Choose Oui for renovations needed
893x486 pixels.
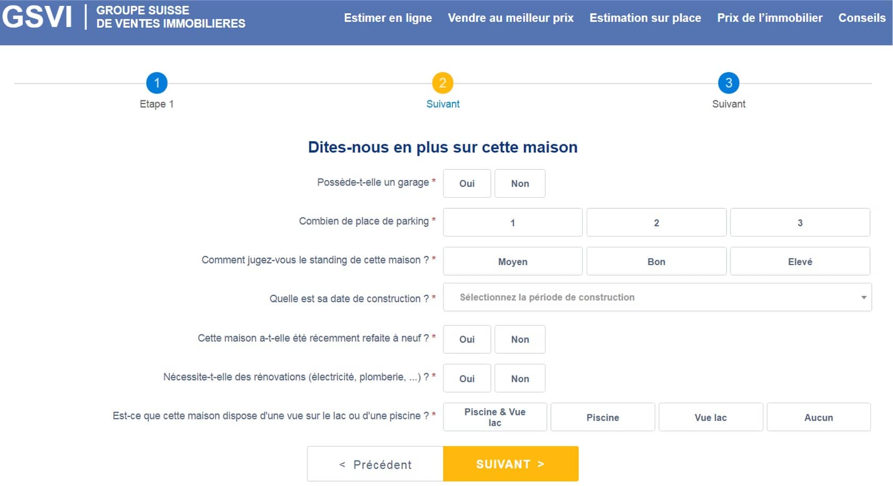[467, 378]
